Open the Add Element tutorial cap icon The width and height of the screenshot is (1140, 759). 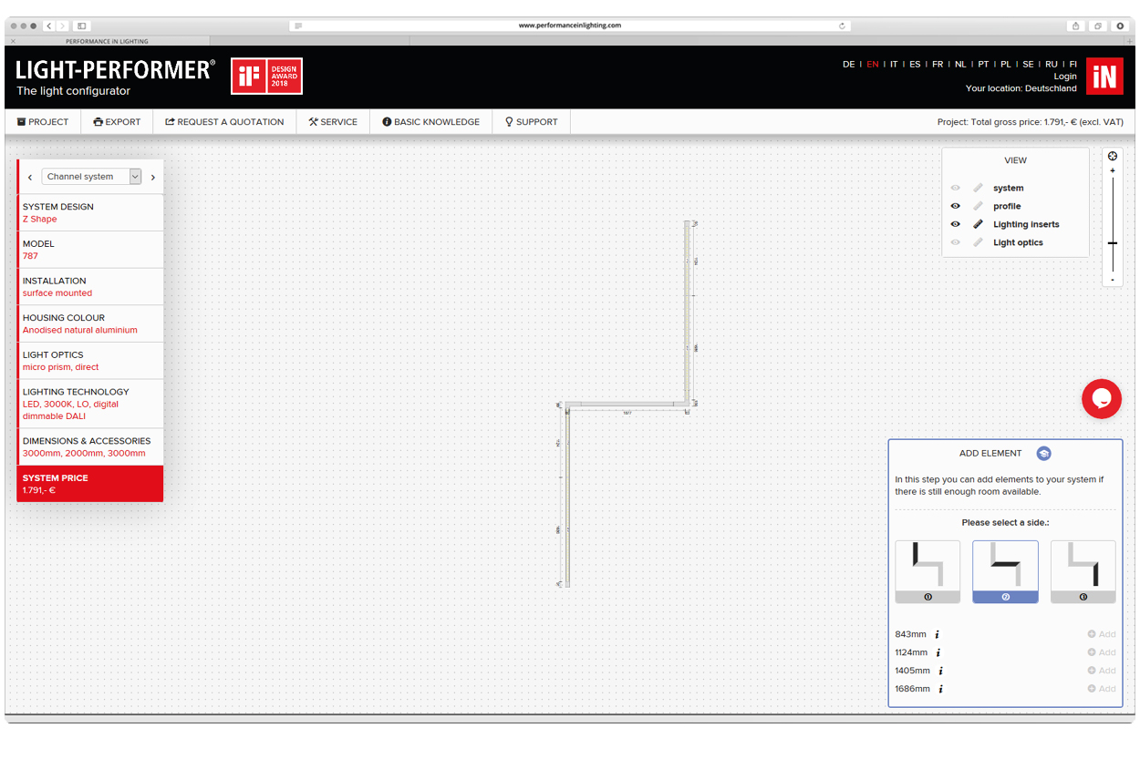click(1043, 454)
